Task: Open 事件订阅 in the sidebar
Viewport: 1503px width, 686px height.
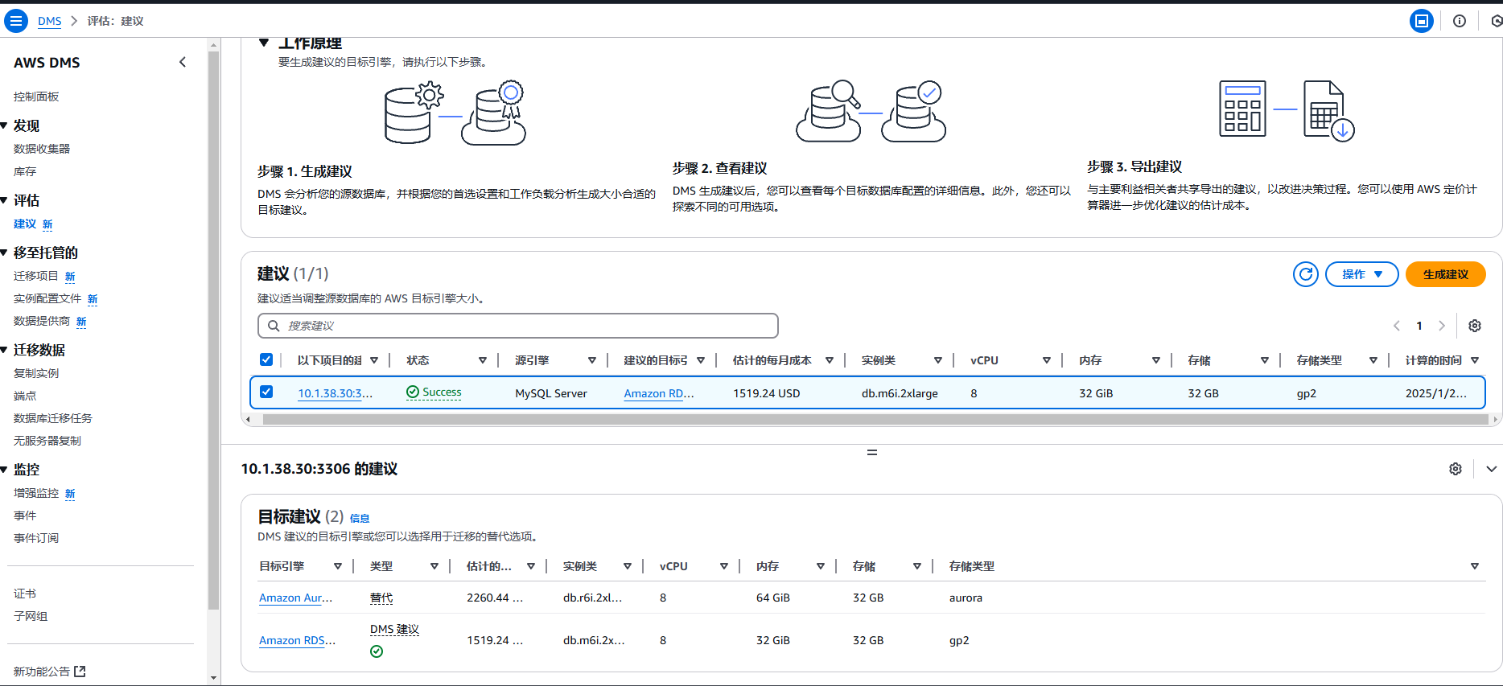Action: point(36,538)
